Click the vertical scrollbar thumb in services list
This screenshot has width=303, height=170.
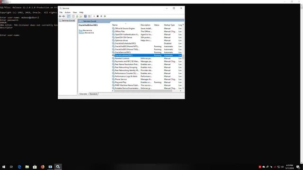point(183,57)
